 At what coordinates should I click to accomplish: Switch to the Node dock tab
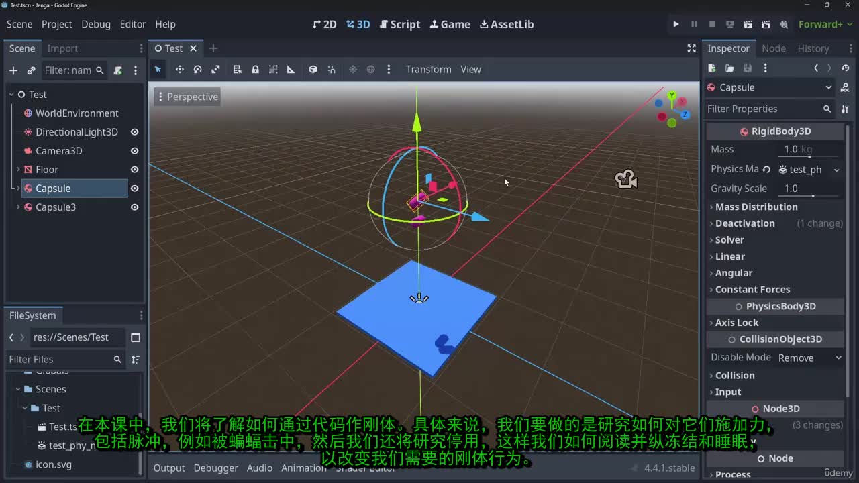[774, 48]
